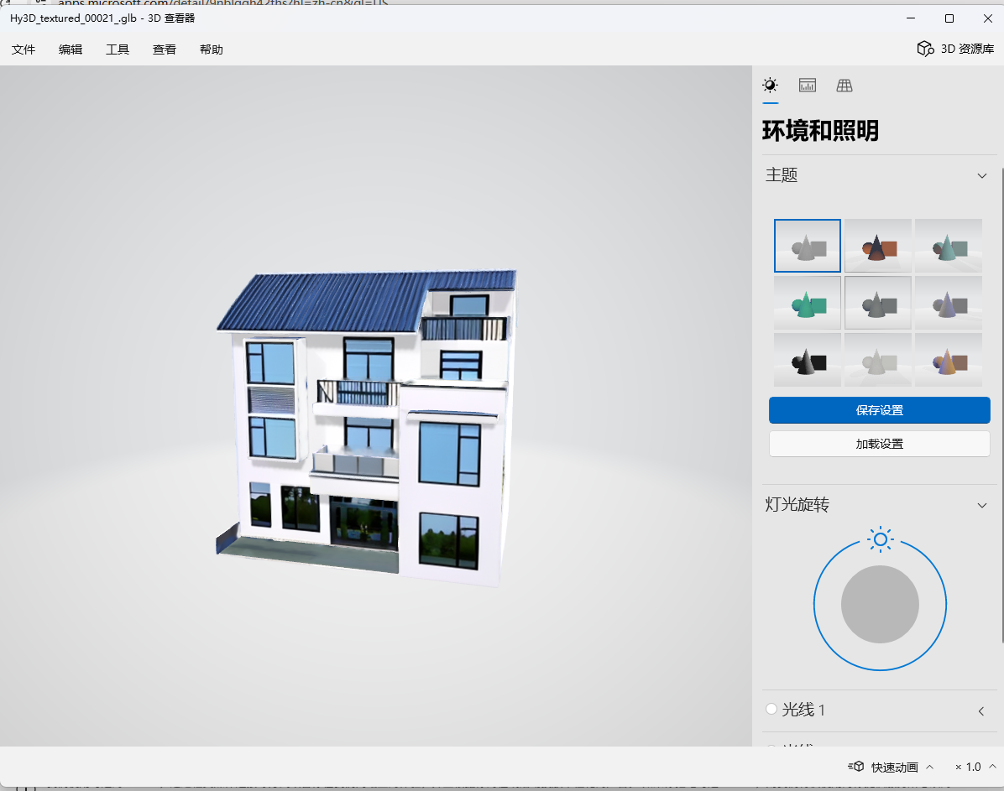This screenshot has height=791, width=1004.
Task: Open the 查看 menu
Action: pos(164,49)
